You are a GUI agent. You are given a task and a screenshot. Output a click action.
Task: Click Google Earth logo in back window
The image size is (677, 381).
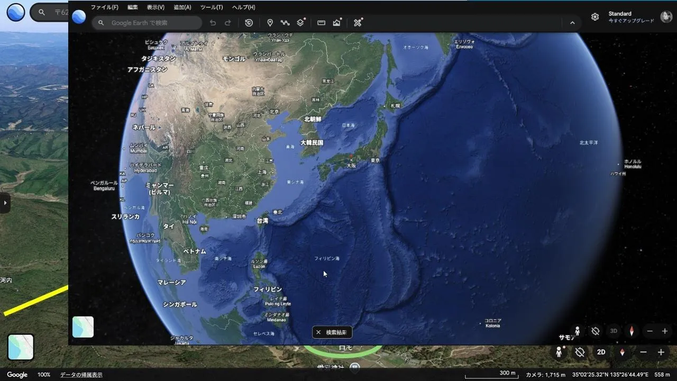(x=16, y=12)
